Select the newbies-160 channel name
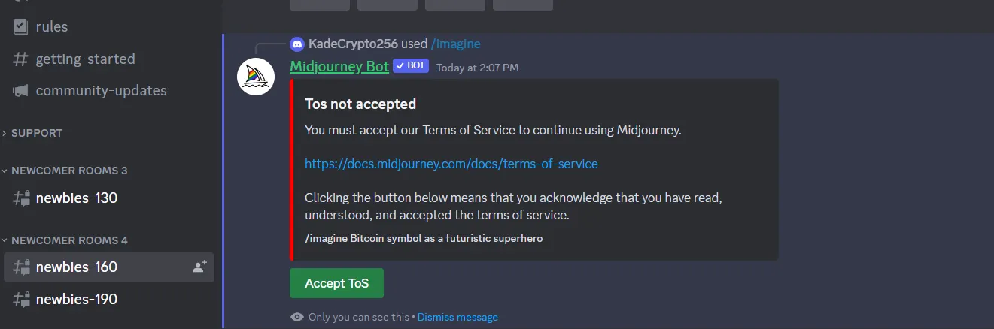Viewport: 994px width, 329px height. (x=77, y=267)
